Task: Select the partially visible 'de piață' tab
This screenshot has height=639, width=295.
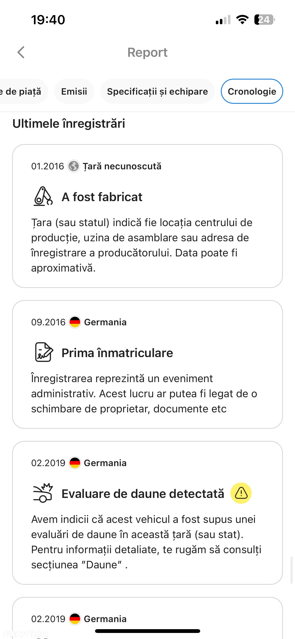Action: tap(23, 91)
